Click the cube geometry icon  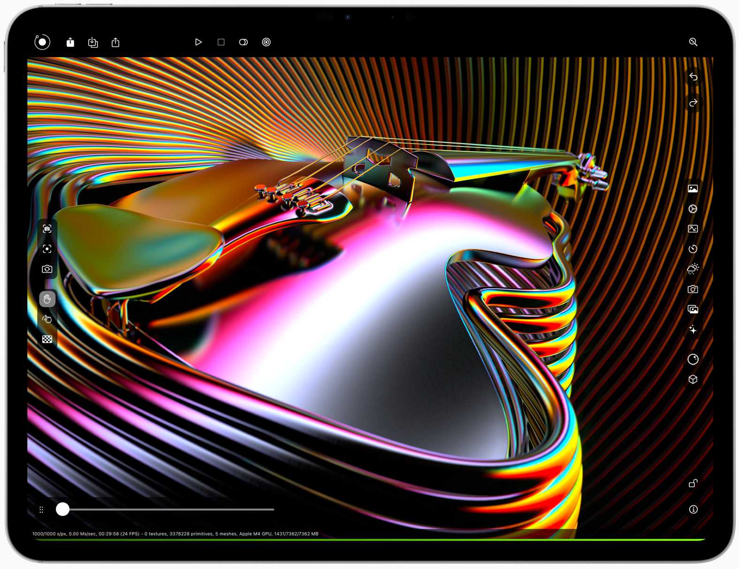coord(693,380)
